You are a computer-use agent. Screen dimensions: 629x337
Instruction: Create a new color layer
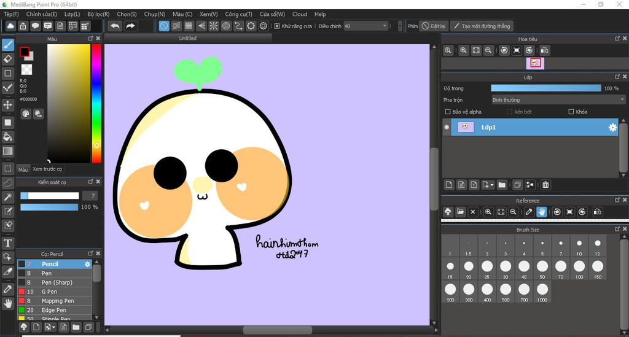pyautogui.click(x=449, y=185)
